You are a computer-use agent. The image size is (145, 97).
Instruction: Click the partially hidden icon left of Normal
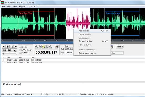pos(112,47)
